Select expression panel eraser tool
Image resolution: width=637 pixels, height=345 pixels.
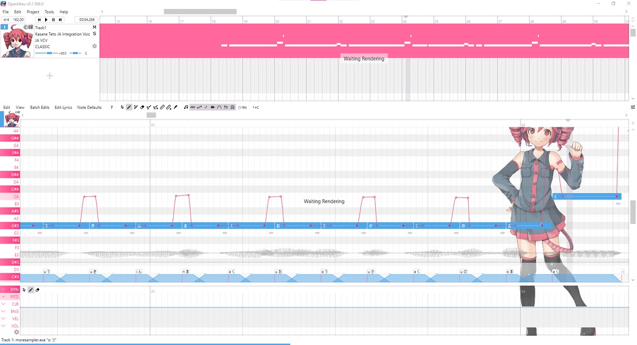[x=37, y=290]
